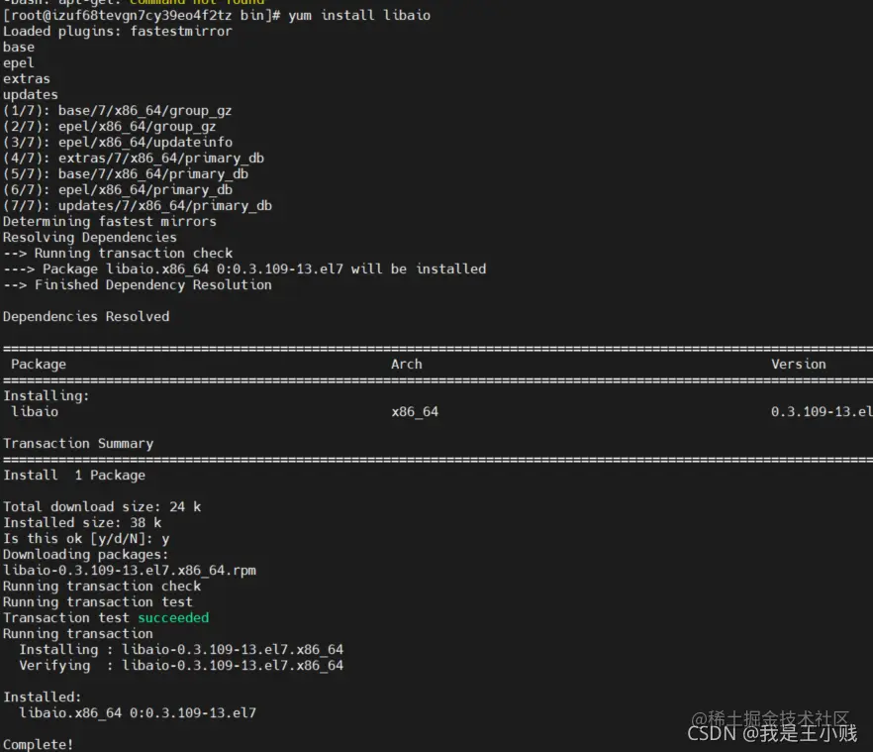Click the 'Is this ok [y/d/N]: y' prompt
873x752 pixels.
(86, 539)
